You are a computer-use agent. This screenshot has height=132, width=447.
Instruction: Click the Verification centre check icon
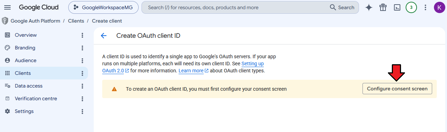tap(7, 98)
